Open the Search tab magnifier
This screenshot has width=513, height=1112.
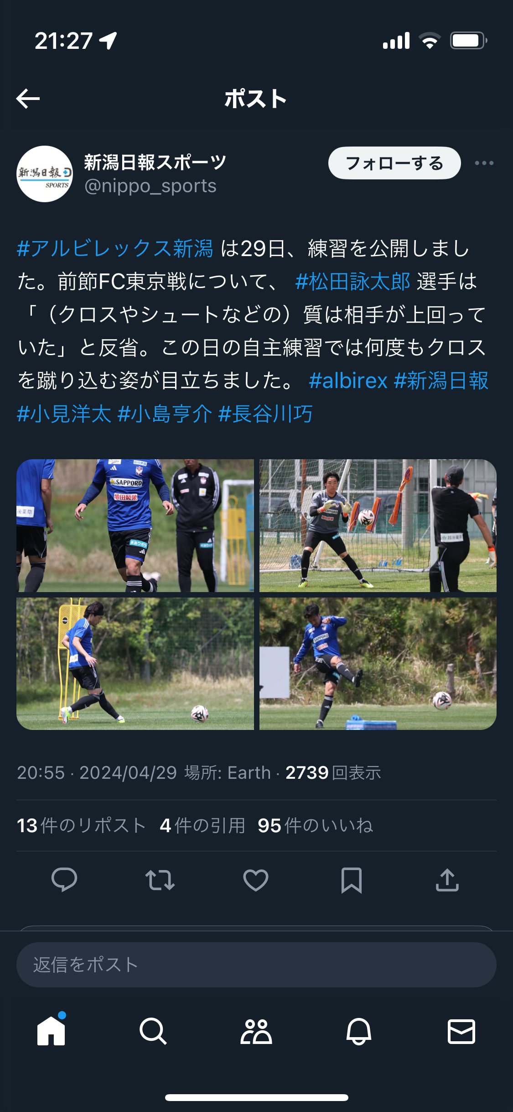(x=153, y=1031)
